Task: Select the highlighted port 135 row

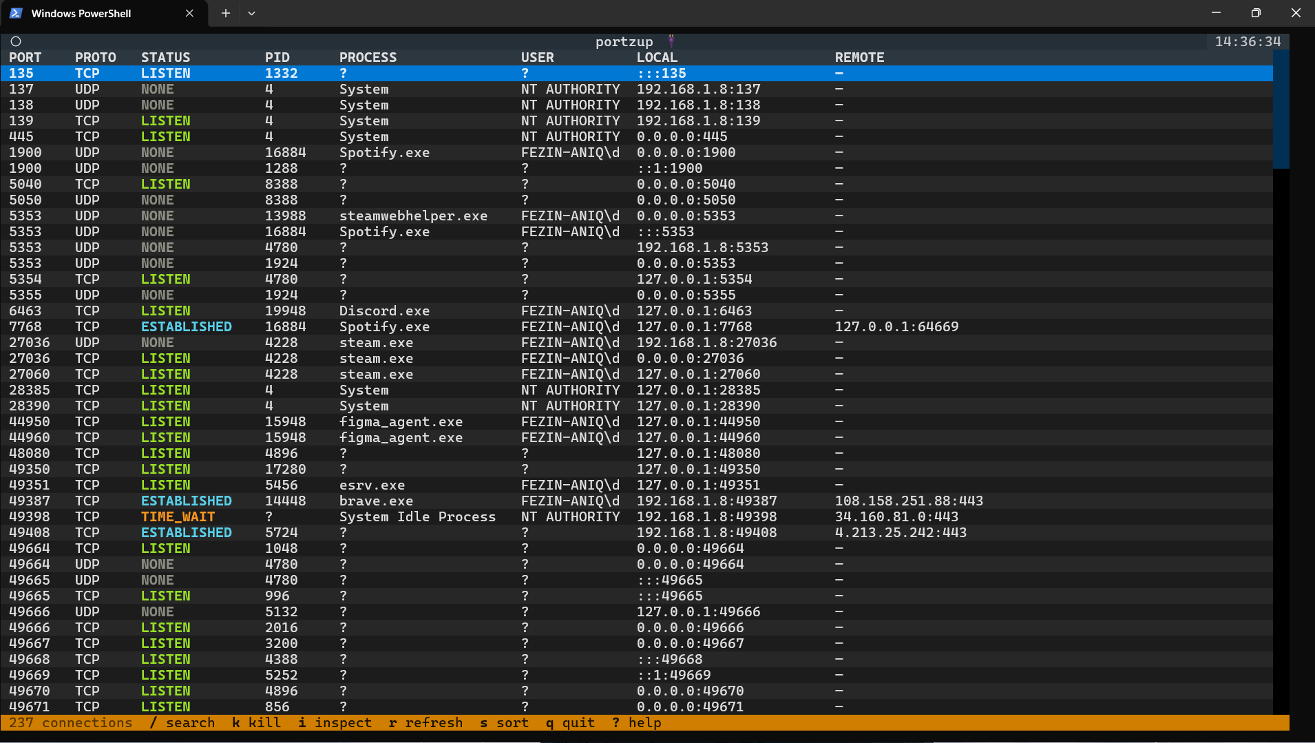Action: point(637,74)
